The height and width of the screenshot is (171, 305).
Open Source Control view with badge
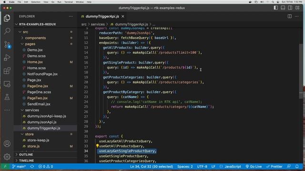point(7,45)
